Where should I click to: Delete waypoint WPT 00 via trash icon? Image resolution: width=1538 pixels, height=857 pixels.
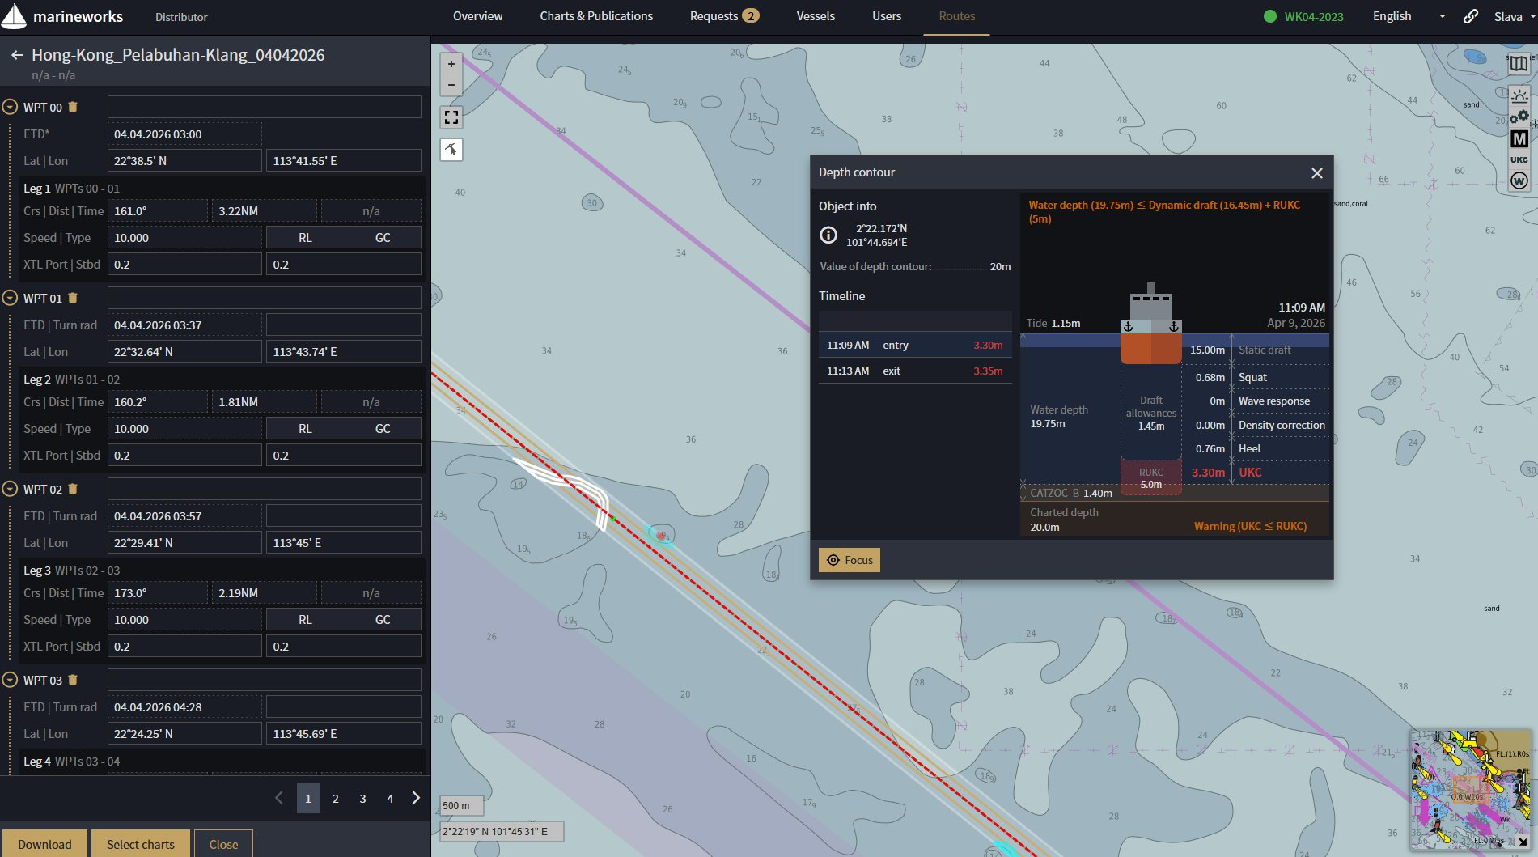[73, 107]
